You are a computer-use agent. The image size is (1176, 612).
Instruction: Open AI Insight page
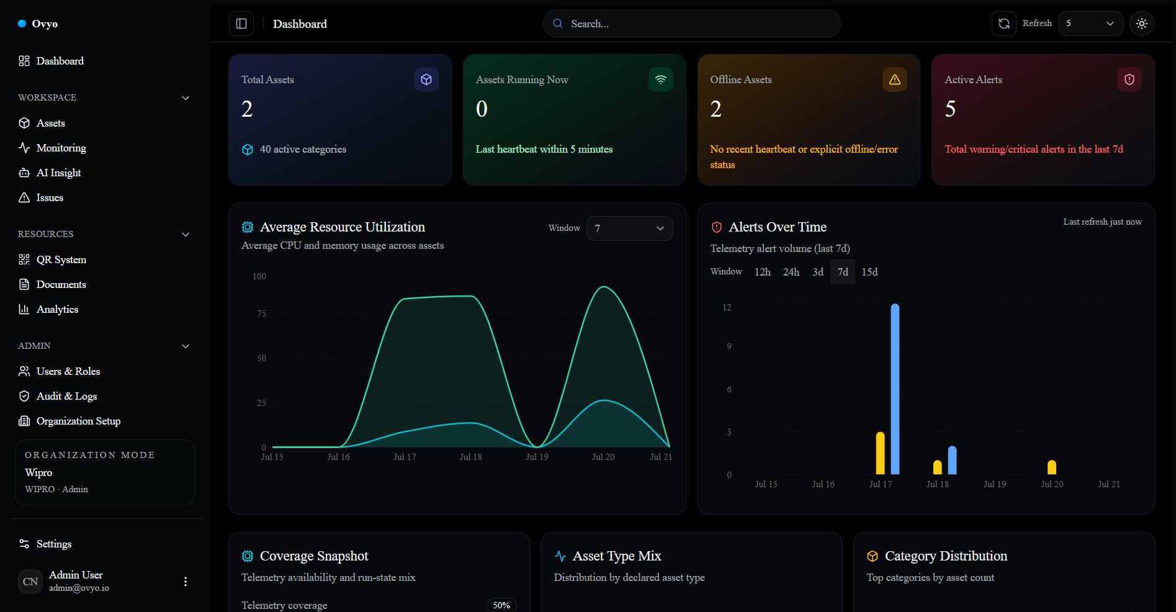click(104, 173)
